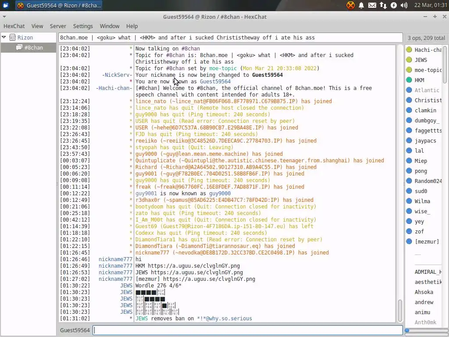
Task: Click the lag meter bar at bottom right
Action: 426,330
